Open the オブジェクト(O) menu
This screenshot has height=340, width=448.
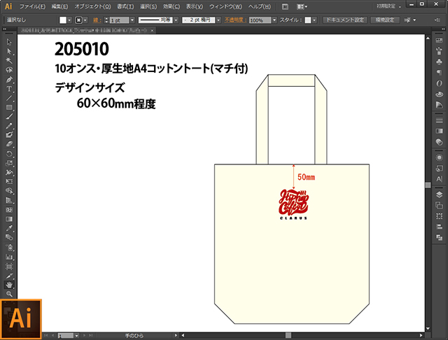coord(92,6)
